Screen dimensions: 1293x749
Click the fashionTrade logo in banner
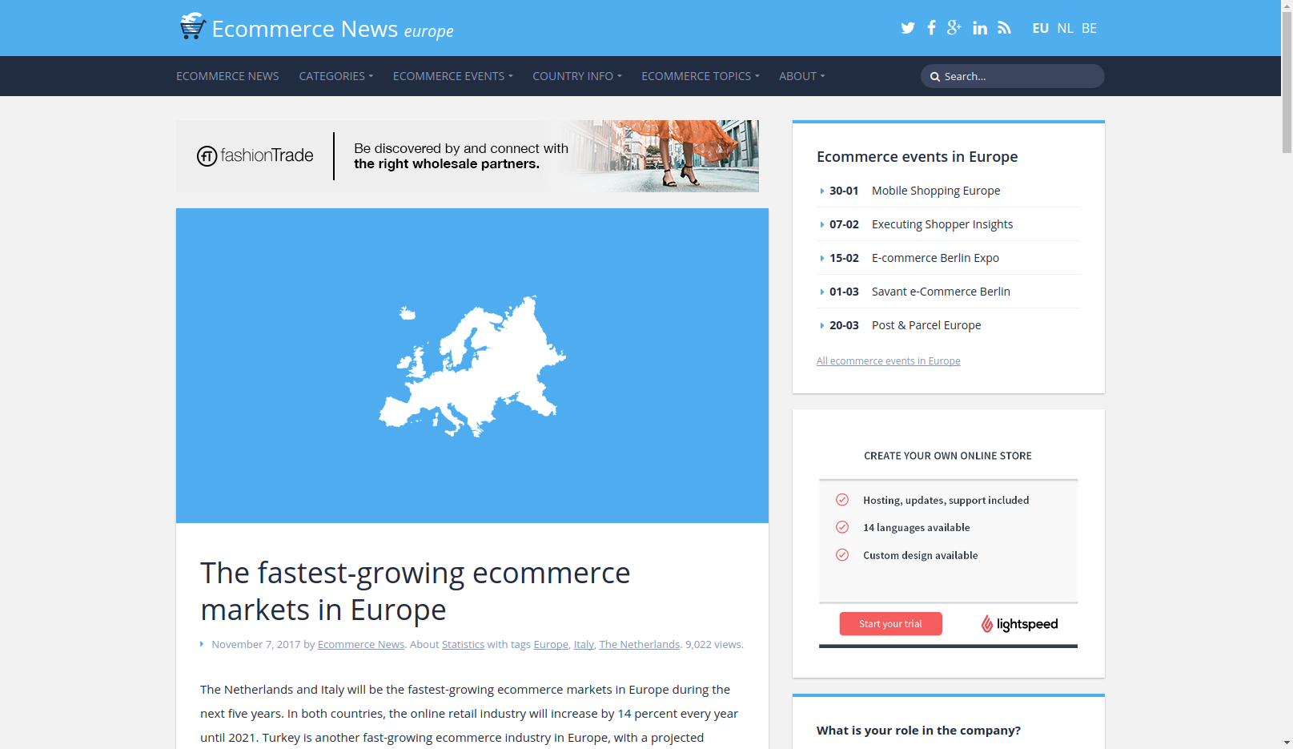pos(255,156)
